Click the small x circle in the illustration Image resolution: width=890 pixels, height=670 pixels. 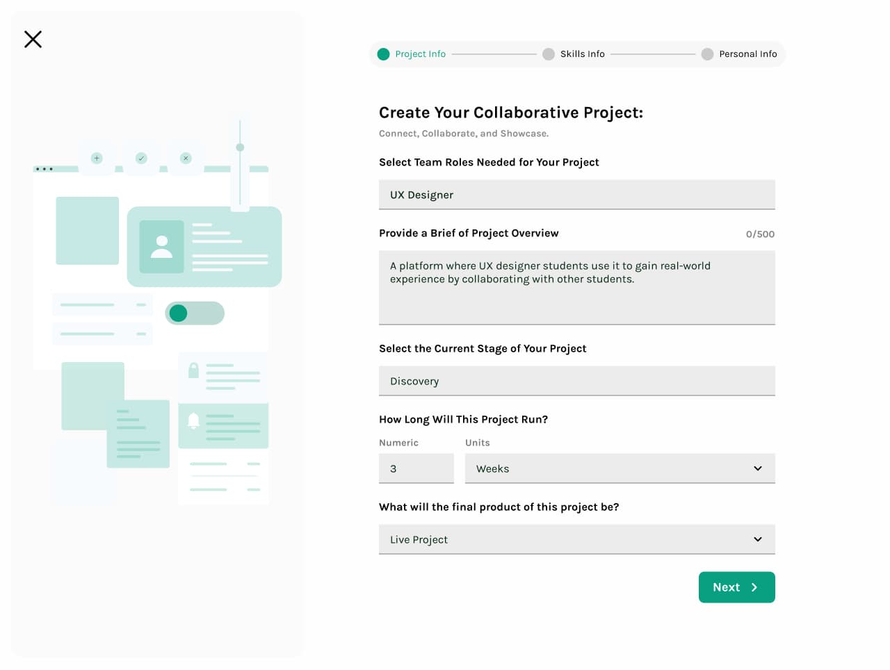186,158
